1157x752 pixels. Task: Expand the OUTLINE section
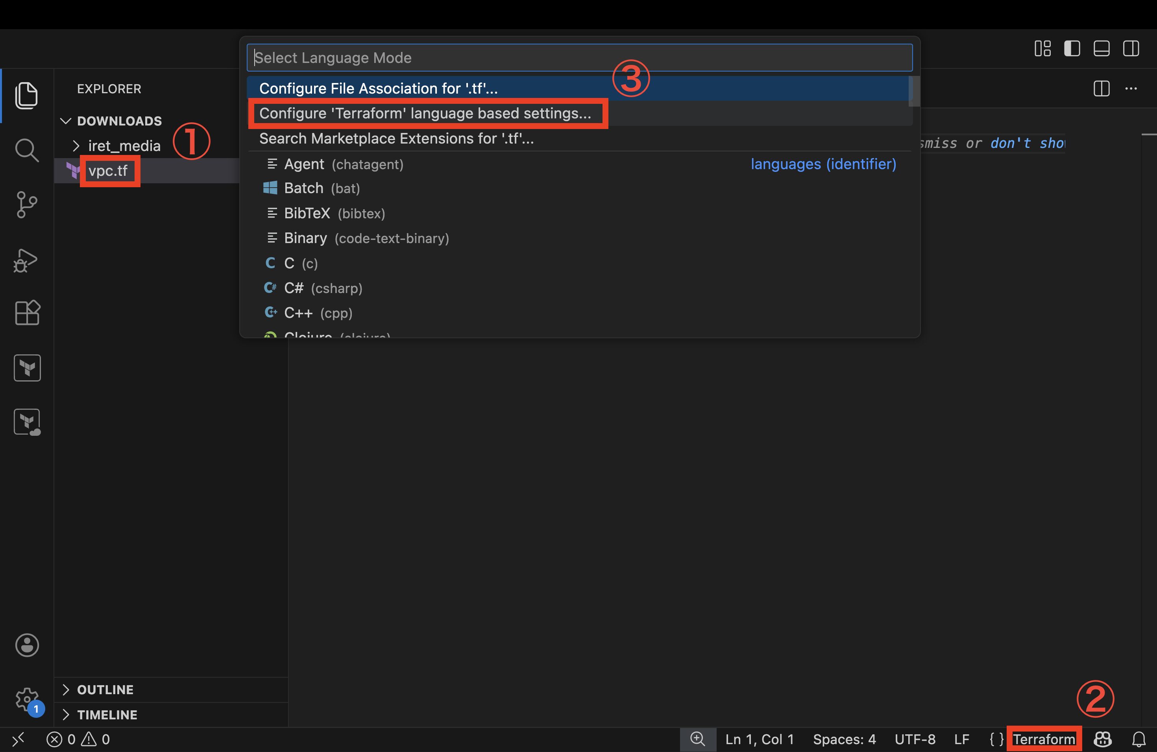click(x=105, y=690)
